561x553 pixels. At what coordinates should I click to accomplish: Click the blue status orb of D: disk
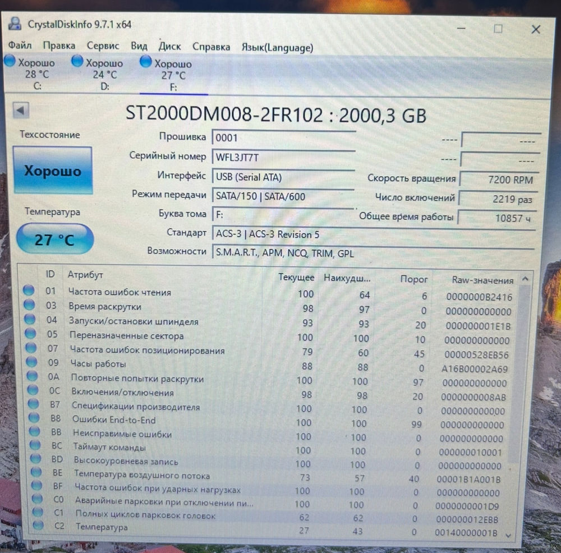pyautogui.click(x=77, y=61)
